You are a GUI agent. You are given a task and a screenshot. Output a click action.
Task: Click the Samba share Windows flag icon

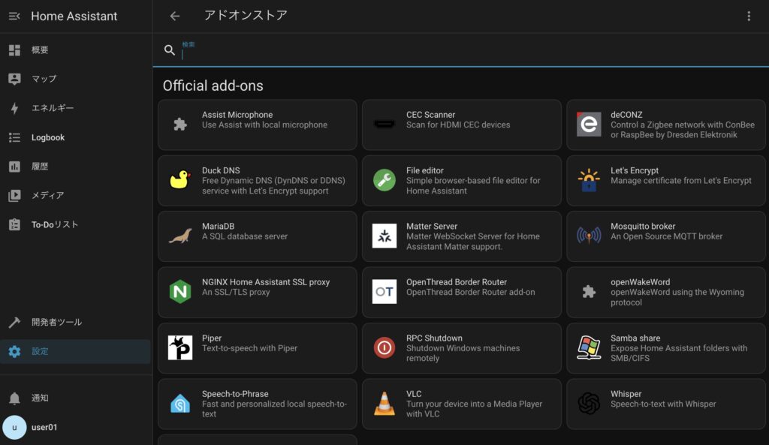coord(589,347)
